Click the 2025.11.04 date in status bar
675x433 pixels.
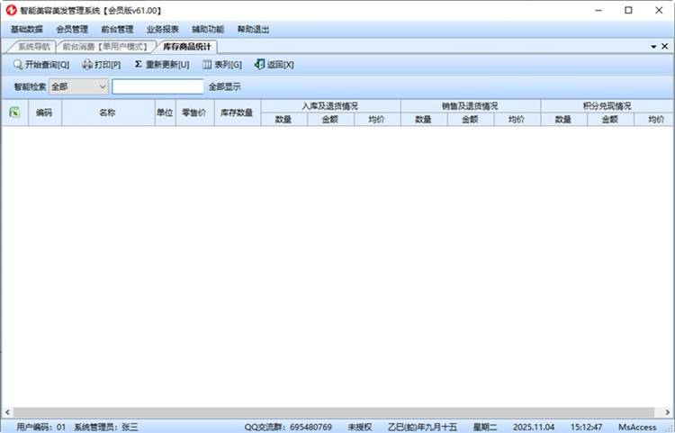(534, 427)
